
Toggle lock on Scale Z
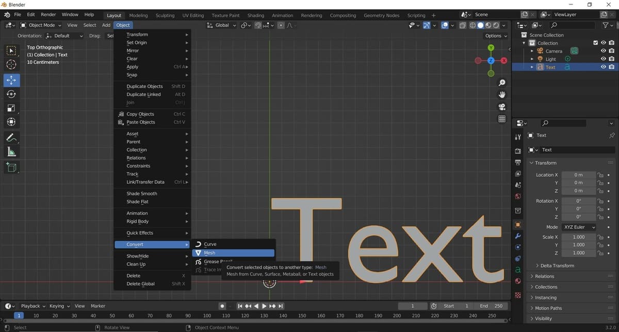[600, 253]
